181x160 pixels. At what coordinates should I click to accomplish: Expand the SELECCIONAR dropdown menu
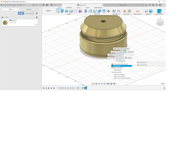[159, 14]
